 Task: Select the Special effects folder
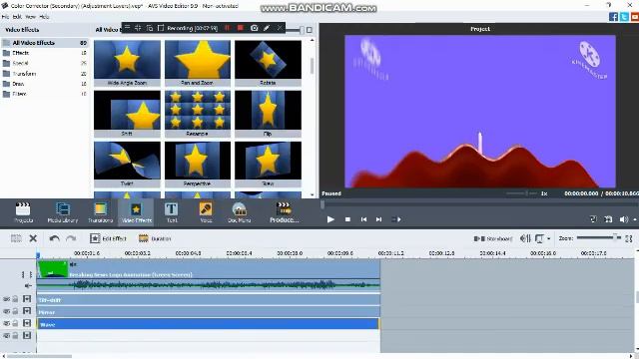tap(45, 63)
